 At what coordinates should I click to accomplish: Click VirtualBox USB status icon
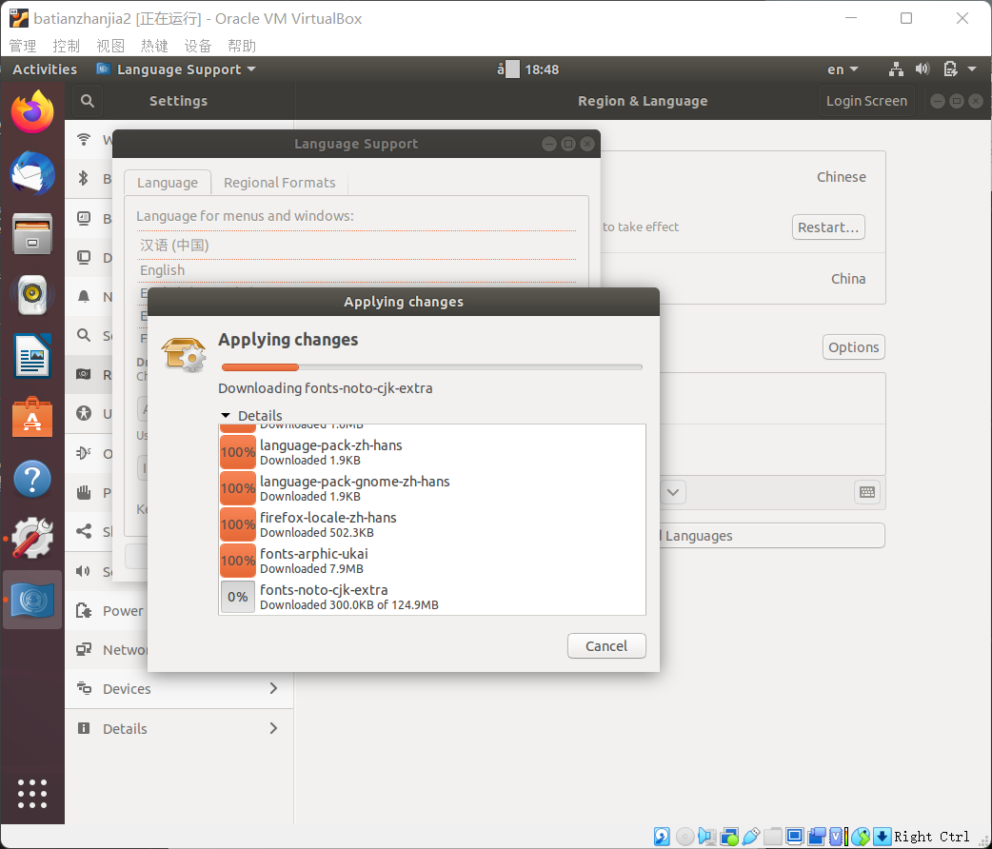click(751, 837)
